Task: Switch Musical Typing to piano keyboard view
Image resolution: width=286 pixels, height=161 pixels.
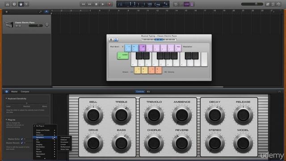Action: click(x=111, y=40)
